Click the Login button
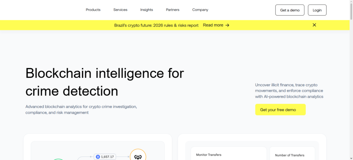This screenshot has height=160, width=353. (317, 10)
